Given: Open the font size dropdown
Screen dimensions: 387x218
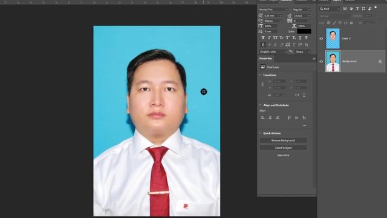Looking at the screenshot, I should click(281, 16).
